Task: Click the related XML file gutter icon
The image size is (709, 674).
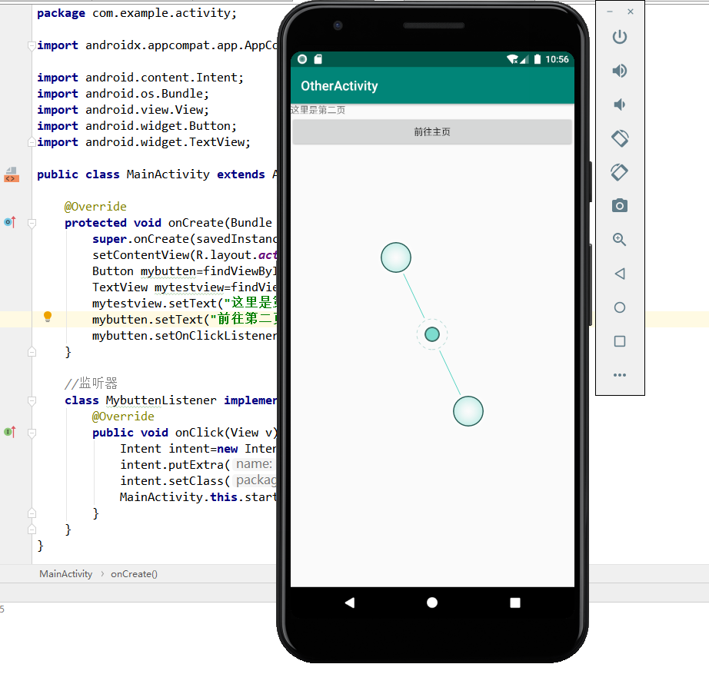Action: pyautogui.click(x=12, y=174)
